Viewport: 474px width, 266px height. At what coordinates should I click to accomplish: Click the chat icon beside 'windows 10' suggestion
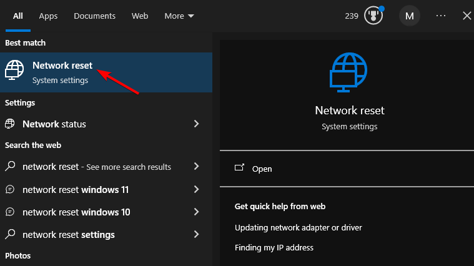10,212
